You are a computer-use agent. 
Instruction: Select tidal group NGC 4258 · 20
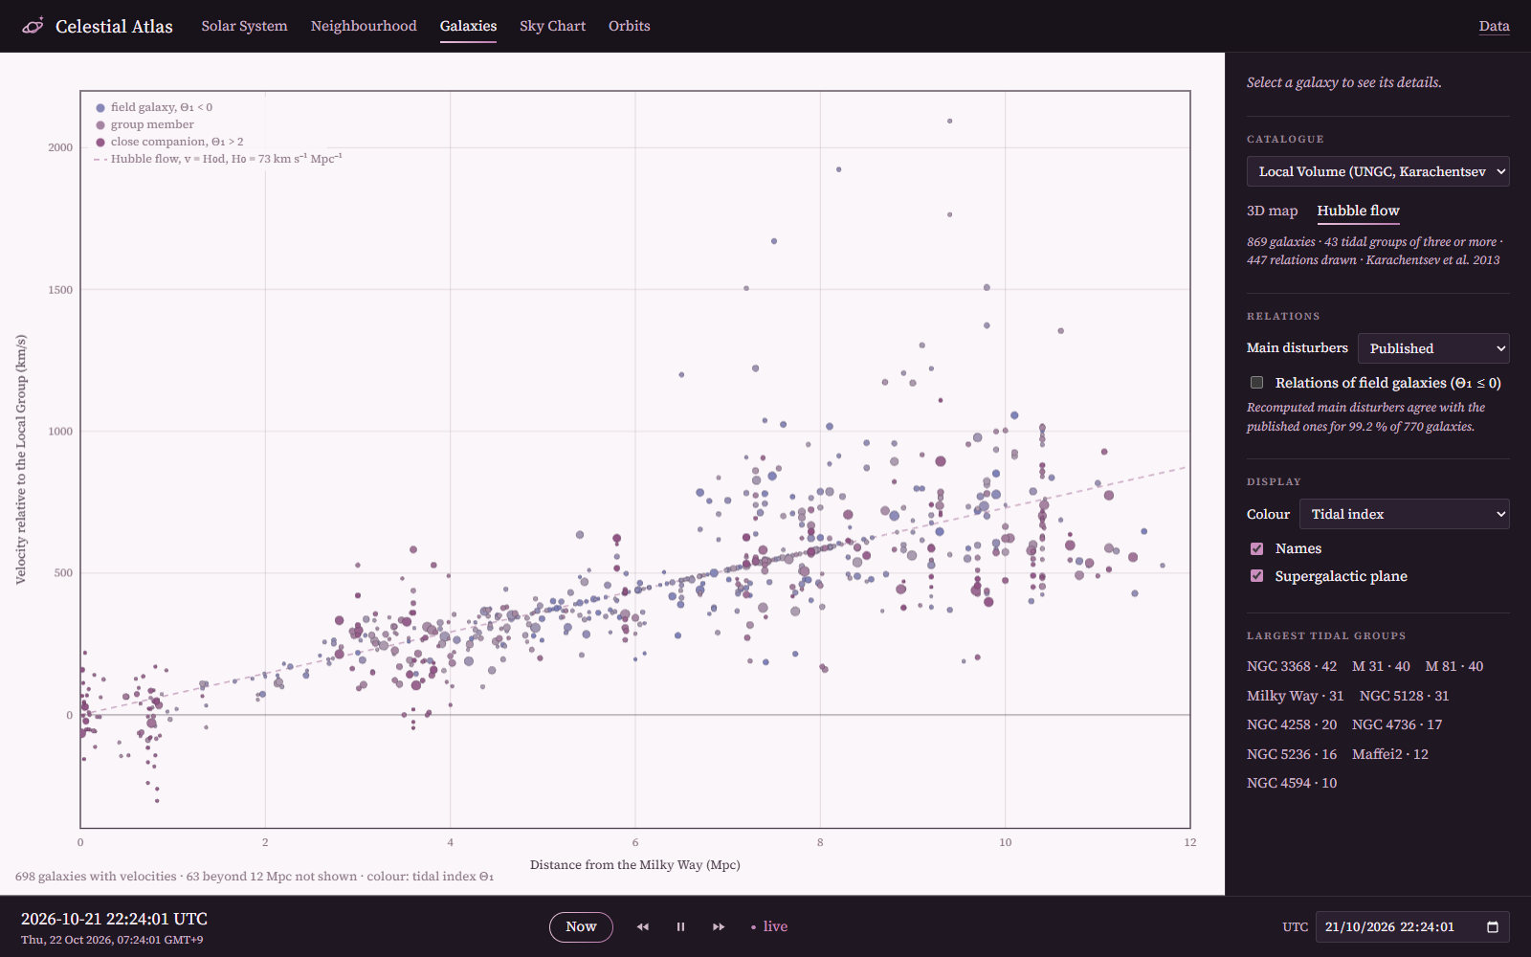(x=1292, y=724)
